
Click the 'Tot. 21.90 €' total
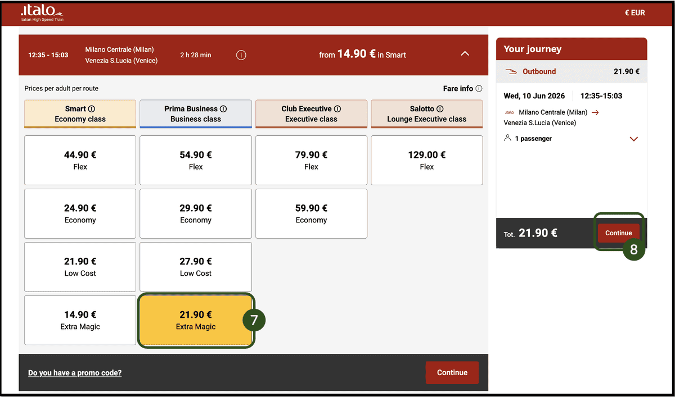pyautogui.click(x=530, y=233)
